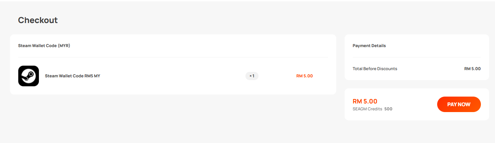The height and width of the screenshot is (143, 495).
Task: Click the black RM 5.00 amount beside Total Before Discounts
Action: click(x=473, y=69)
